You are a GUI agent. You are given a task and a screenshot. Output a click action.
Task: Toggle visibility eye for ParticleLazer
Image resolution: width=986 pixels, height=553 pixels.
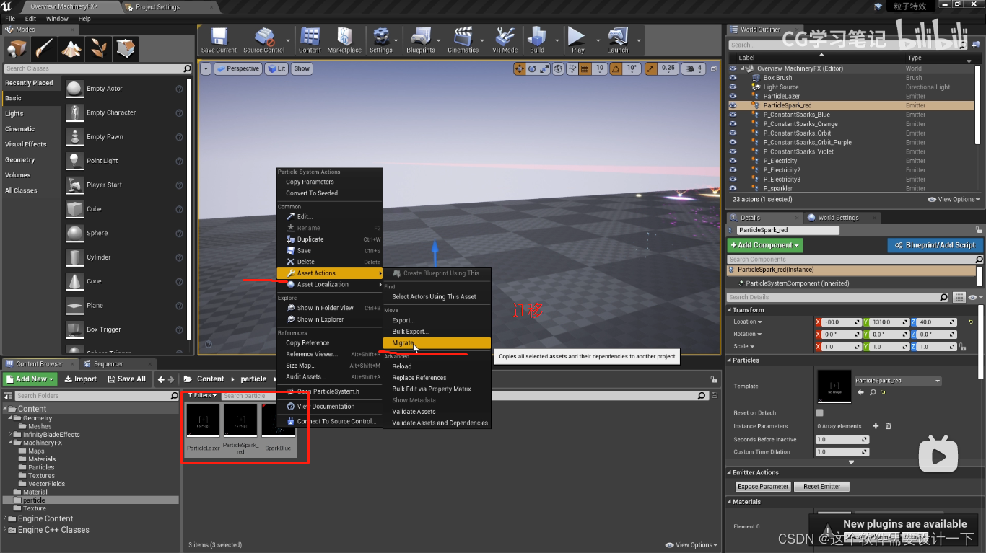pos(733,96)
